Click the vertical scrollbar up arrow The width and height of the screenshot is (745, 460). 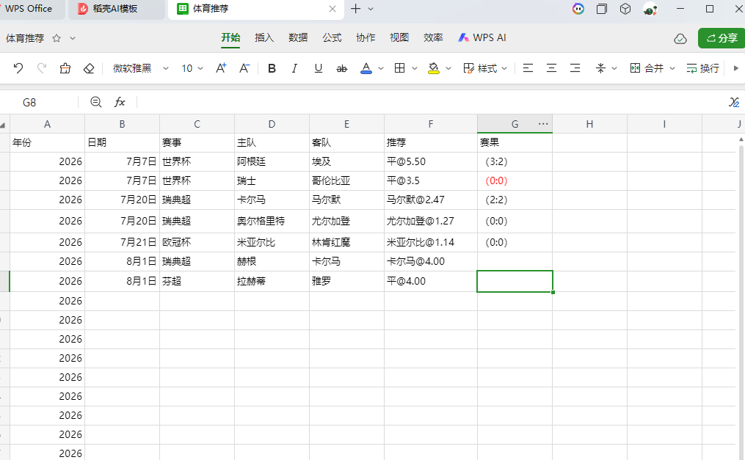click(x=741, y=139)
